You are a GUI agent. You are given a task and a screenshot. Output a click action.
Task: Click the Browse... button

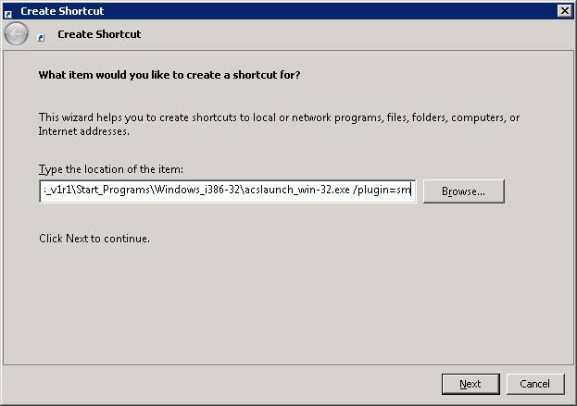(463, 191)
